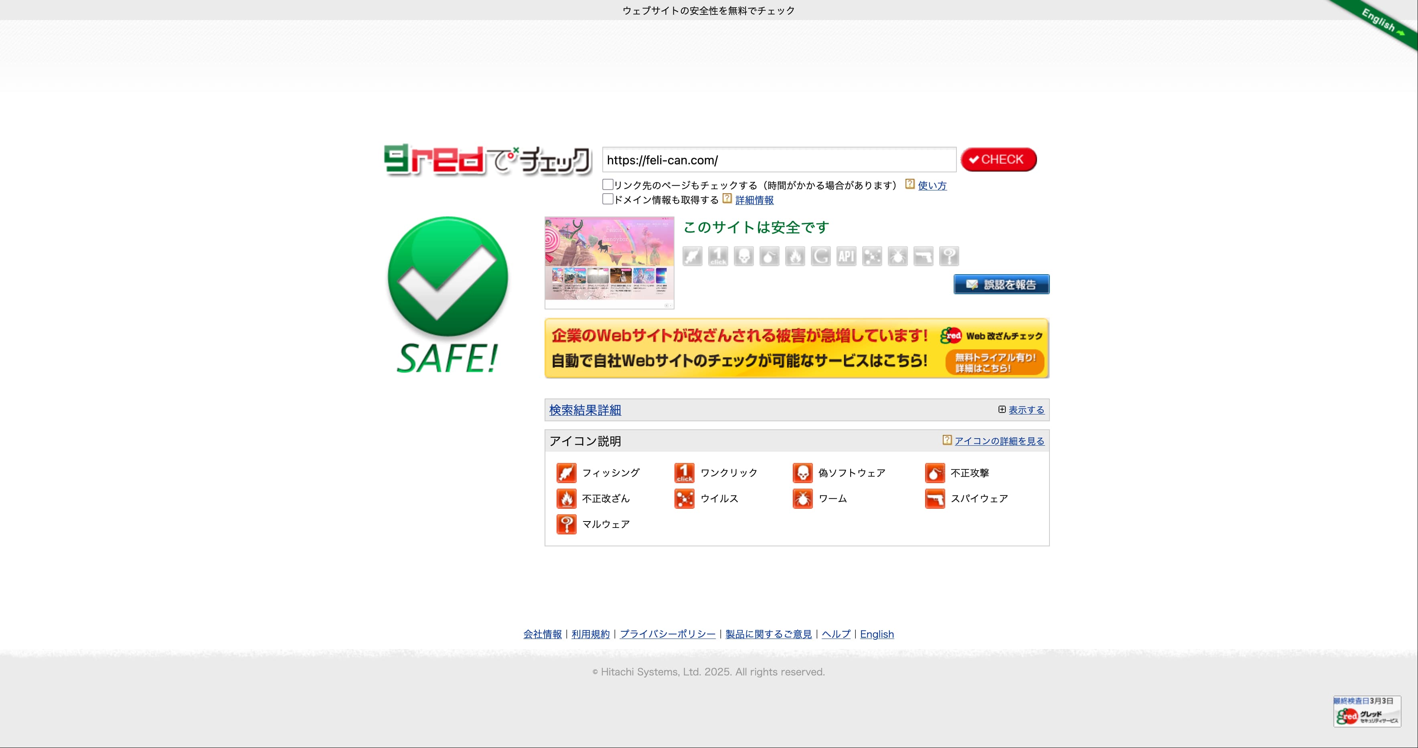Expand search result details via 表示する
This screenshot has height=748, width=1418.
coord(1026,410)
